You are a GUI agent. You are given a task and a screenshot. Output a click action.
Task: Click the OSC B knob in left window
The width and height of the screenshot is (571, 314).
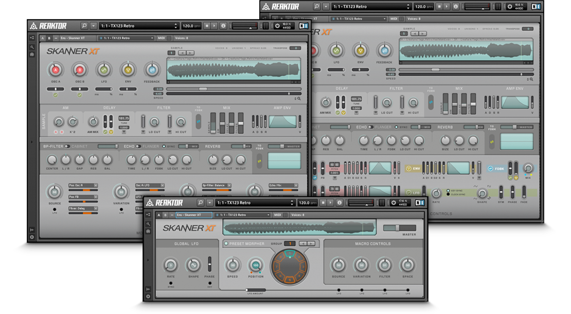point(79,69)
